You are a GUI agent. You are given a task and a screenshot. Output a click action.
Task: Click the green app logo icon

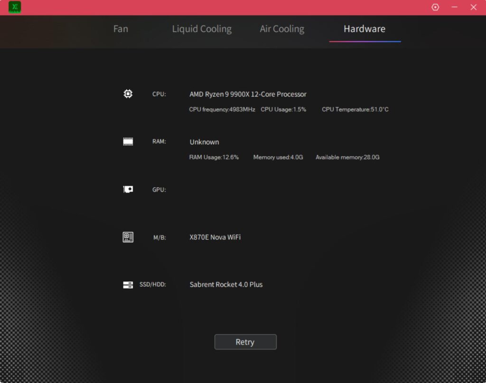tap(15, 7)
